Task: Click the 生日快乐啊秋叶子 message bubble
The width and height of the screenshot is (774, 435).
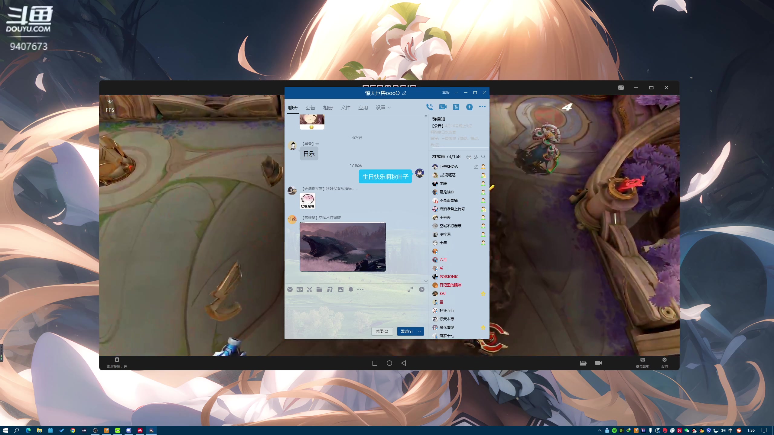Action: tap(385, 177)
